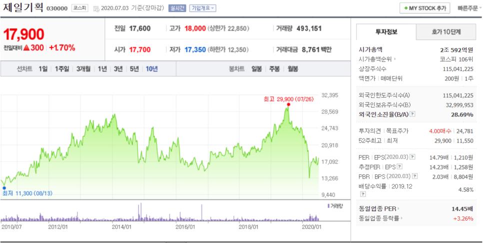Open help icon beside 추정PER EPS

[399, 167]
